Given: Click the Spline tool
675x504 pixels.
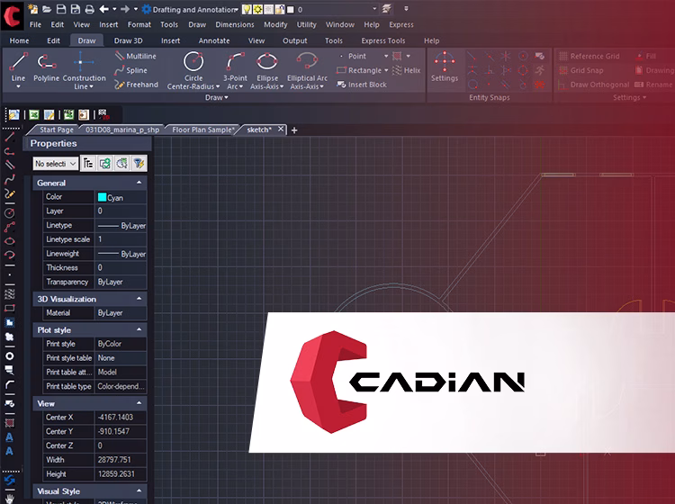Looking at the screenshot, I should coord(135,70).
